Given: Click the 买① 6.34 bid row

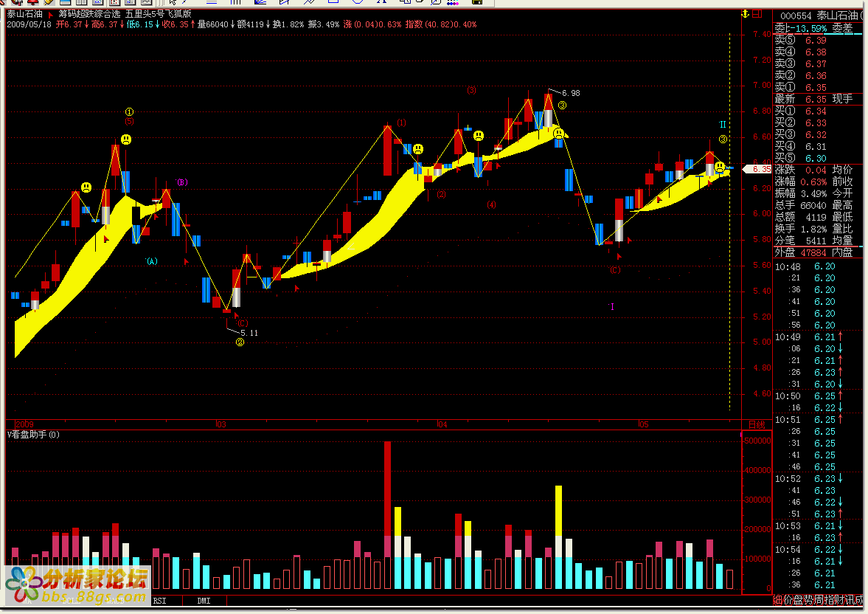Looking at the screenshot, I should [818, 111].
